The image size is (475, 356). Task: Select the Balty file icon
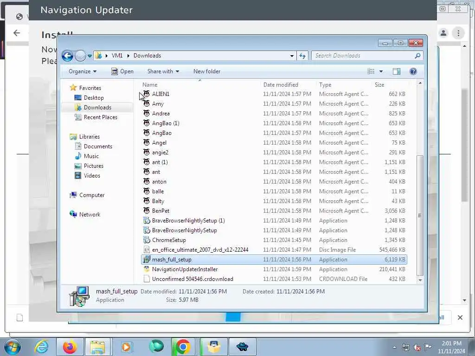pos(147,201)
